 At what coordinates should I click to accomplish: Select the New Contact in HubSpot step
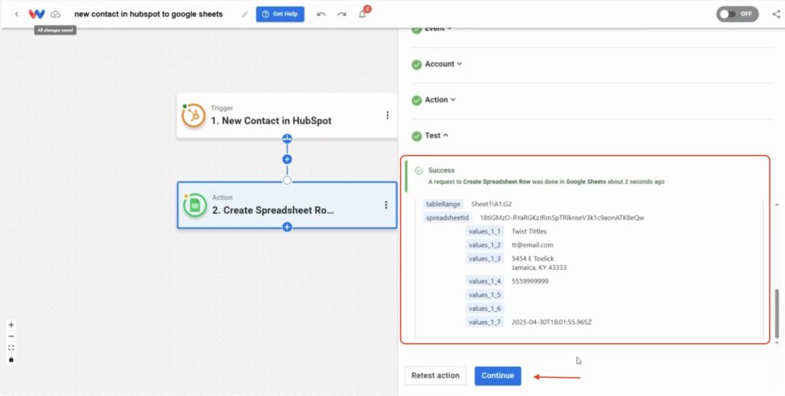coord(287,116)
